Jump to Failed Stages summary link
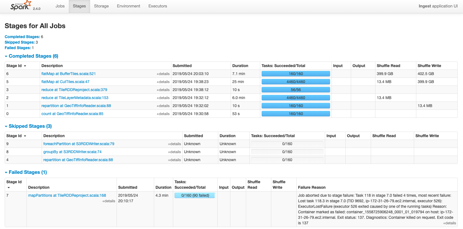463x229 pixels. point(18,48)
